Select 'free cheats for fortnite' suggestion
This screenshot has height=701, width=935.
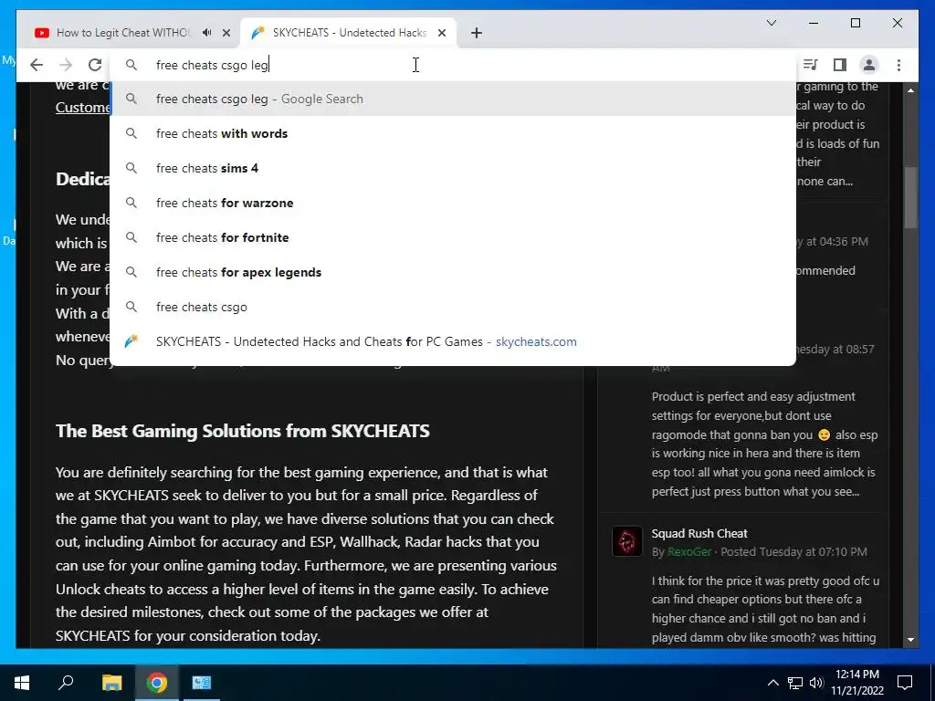453,237
